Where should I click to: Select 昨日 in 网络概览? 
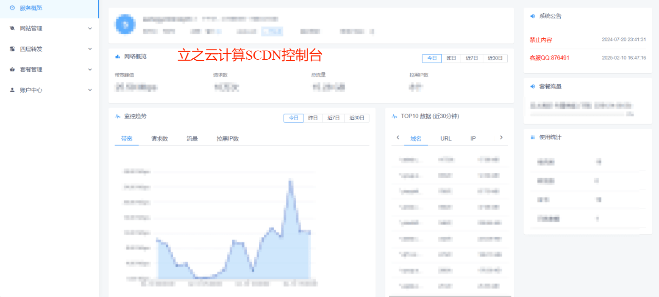(x=451, y=58)
